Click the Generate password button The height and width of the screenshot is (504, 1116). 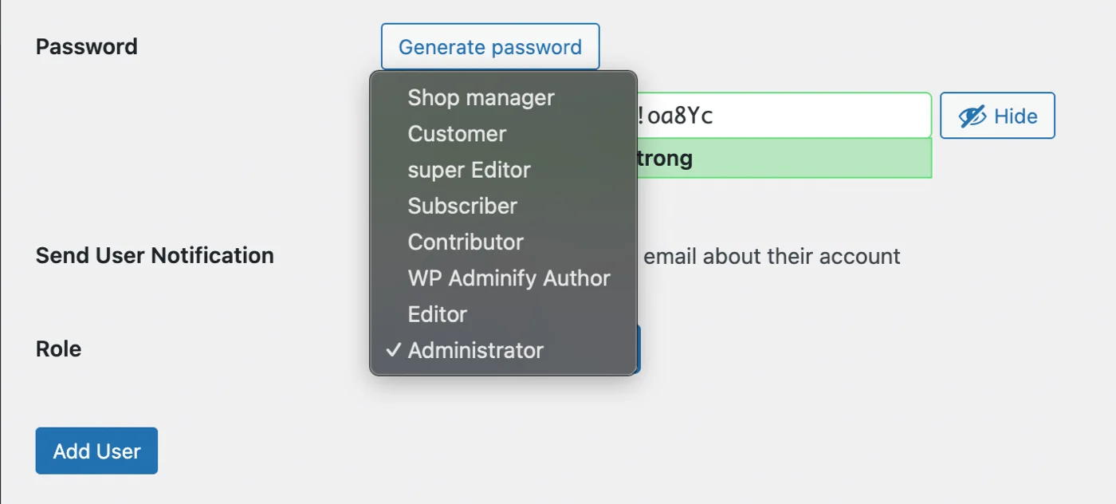(x=489, y=46)
